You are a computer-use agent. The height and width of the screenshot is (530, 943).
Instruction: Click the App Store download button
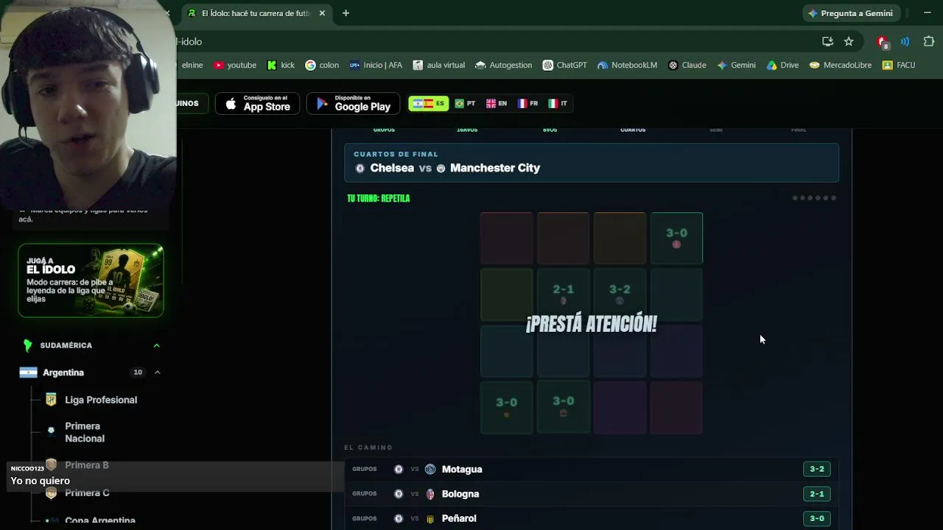tap(257, 104)
